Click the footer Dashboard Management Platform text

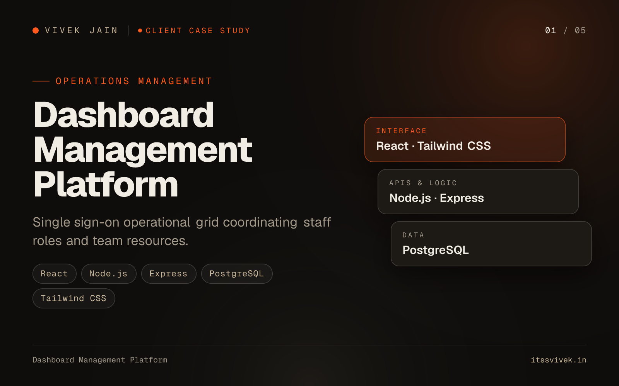pos(100,360)
